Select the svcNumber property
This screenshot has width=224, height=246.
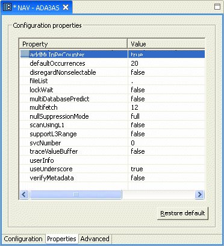point(45,143)
